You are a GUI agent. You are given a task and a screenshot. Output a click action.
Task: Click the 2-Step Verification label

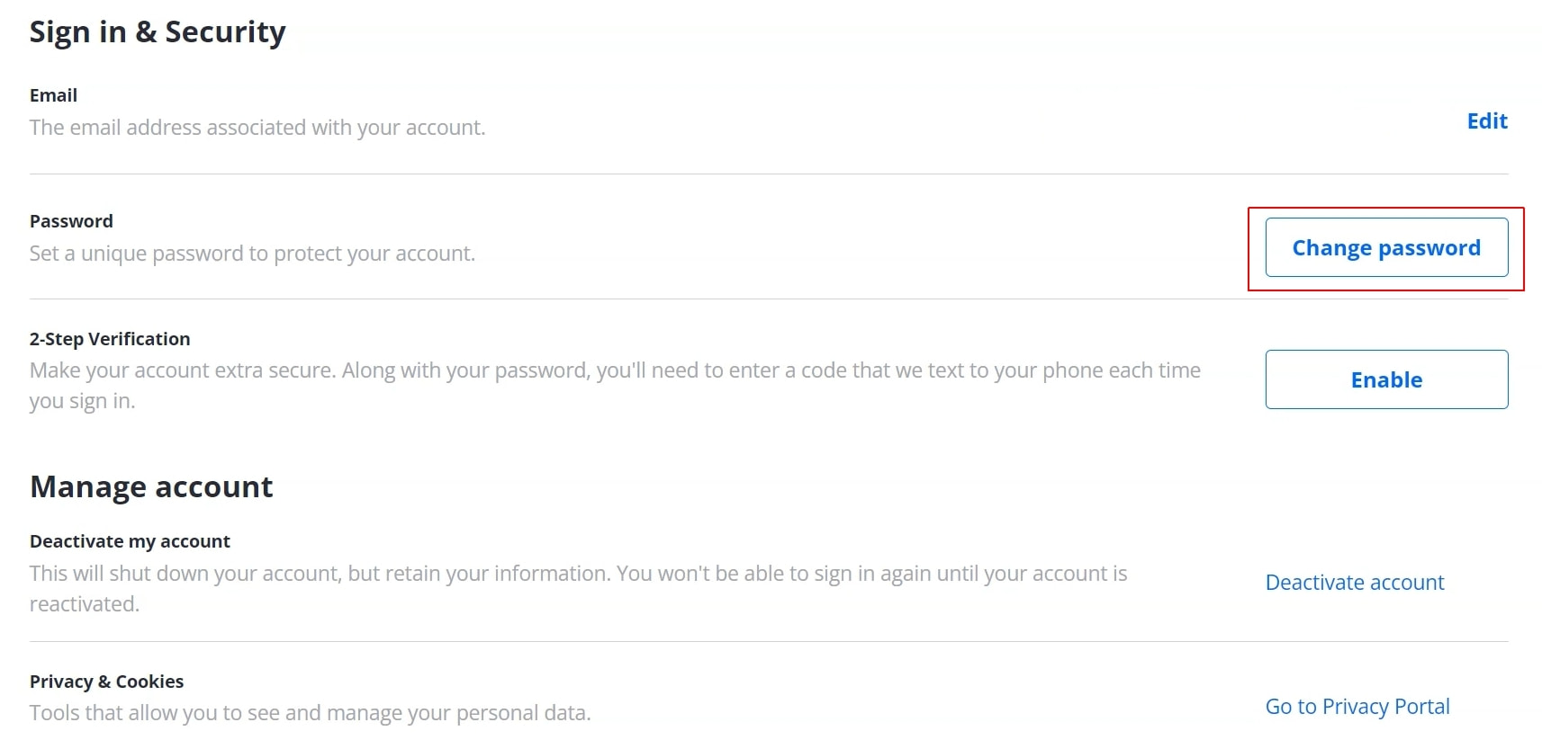click(x=110, y=338)
